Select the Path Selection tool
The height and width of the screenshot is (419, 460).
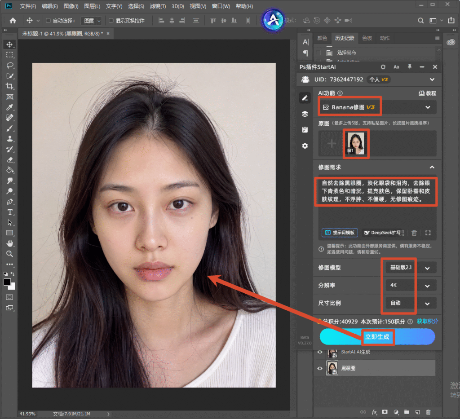pos(10,223)
